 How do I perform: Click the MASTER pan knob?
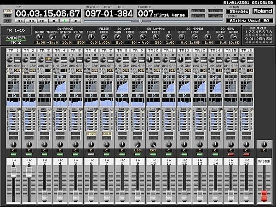click(264, 145)
